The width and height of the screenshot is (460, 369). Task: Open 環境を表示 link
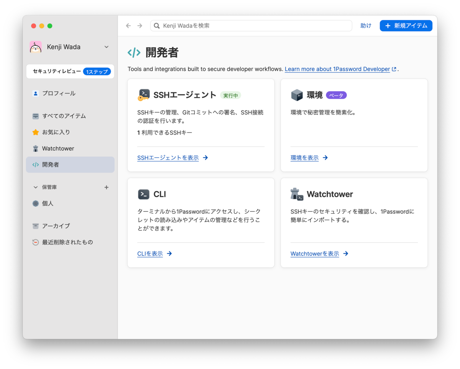(x=304, y=157)
